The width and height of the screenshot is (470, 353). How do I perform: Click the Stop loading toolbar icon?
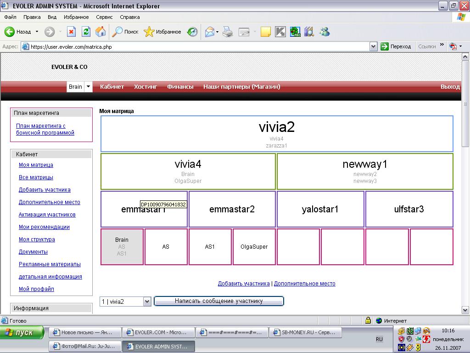(x=71, y=32)
